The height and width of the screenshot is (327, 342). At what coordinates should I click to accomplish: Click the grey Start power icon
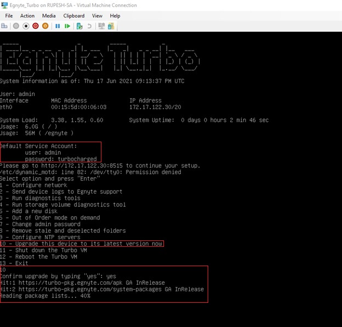point(16,26)
